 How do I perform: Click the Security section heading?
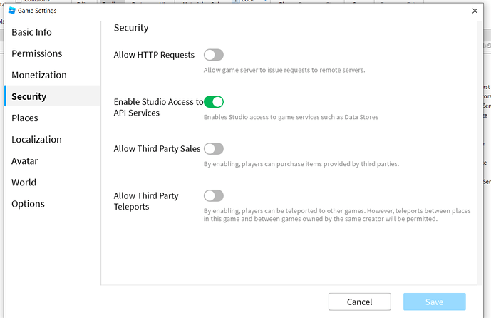coord(131,28)
